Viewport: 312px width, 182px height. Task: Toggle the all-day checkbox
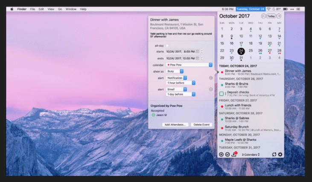(167, 46)
